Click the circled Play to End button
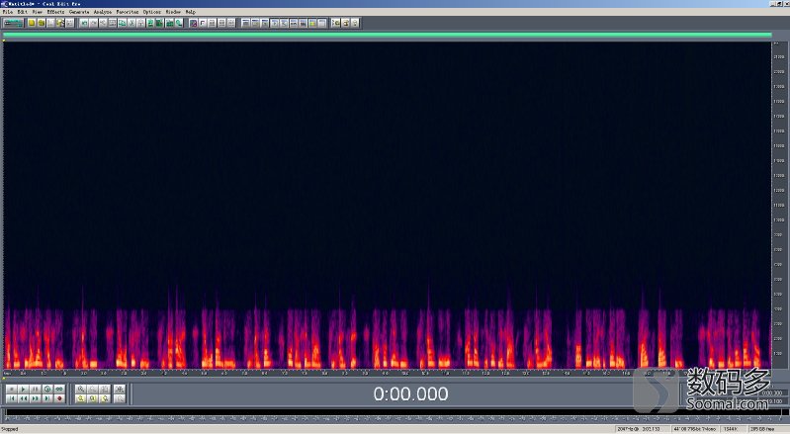 [x=47, y=389]
